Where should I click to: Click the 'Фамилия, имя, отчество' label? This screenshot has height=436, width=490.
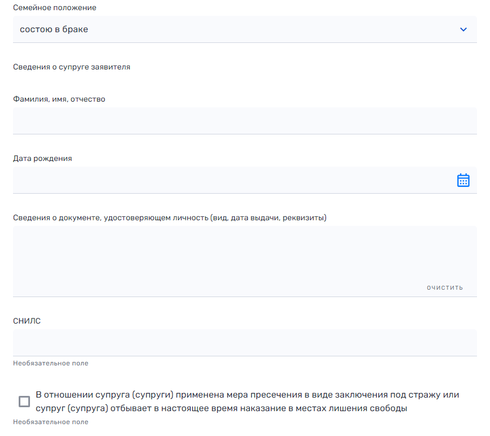click(x=59, y=99)
